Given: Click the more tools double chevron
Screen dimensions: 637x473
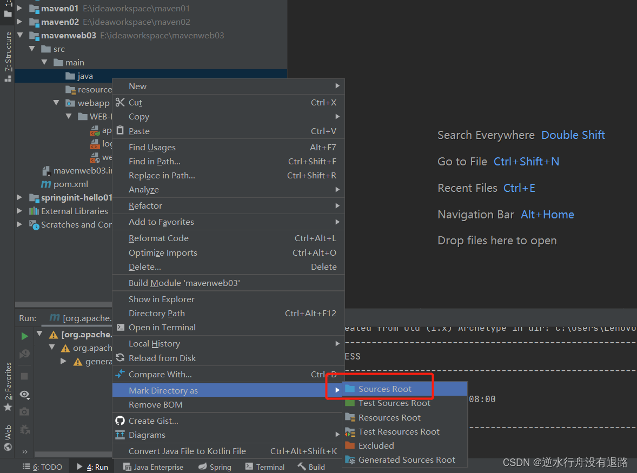Looking at the screenshot, I should 25,451.
